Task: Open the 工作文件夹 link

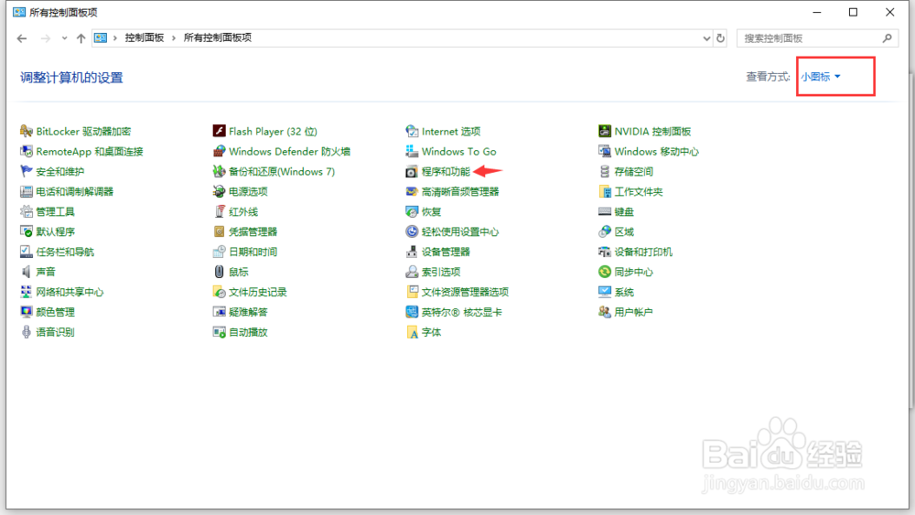Action: tap(639, 191)
